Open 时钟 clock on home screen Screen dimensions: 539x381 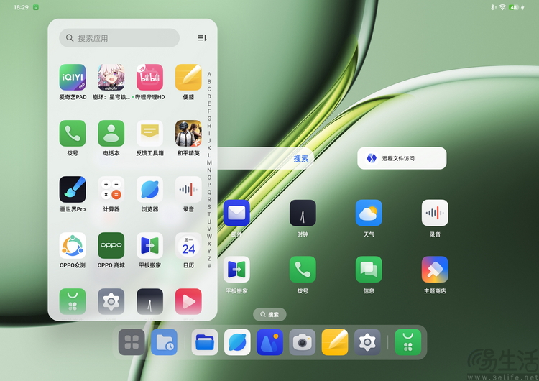tap(303, 213)
